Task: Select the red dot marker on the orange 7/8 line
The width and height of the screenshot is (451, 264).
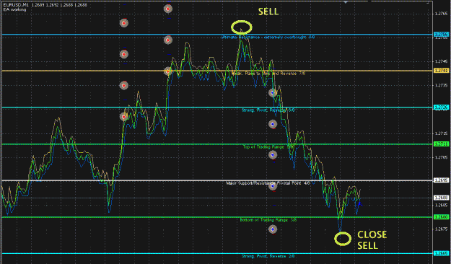Action: pyautogui.click(x=168, y=71)
